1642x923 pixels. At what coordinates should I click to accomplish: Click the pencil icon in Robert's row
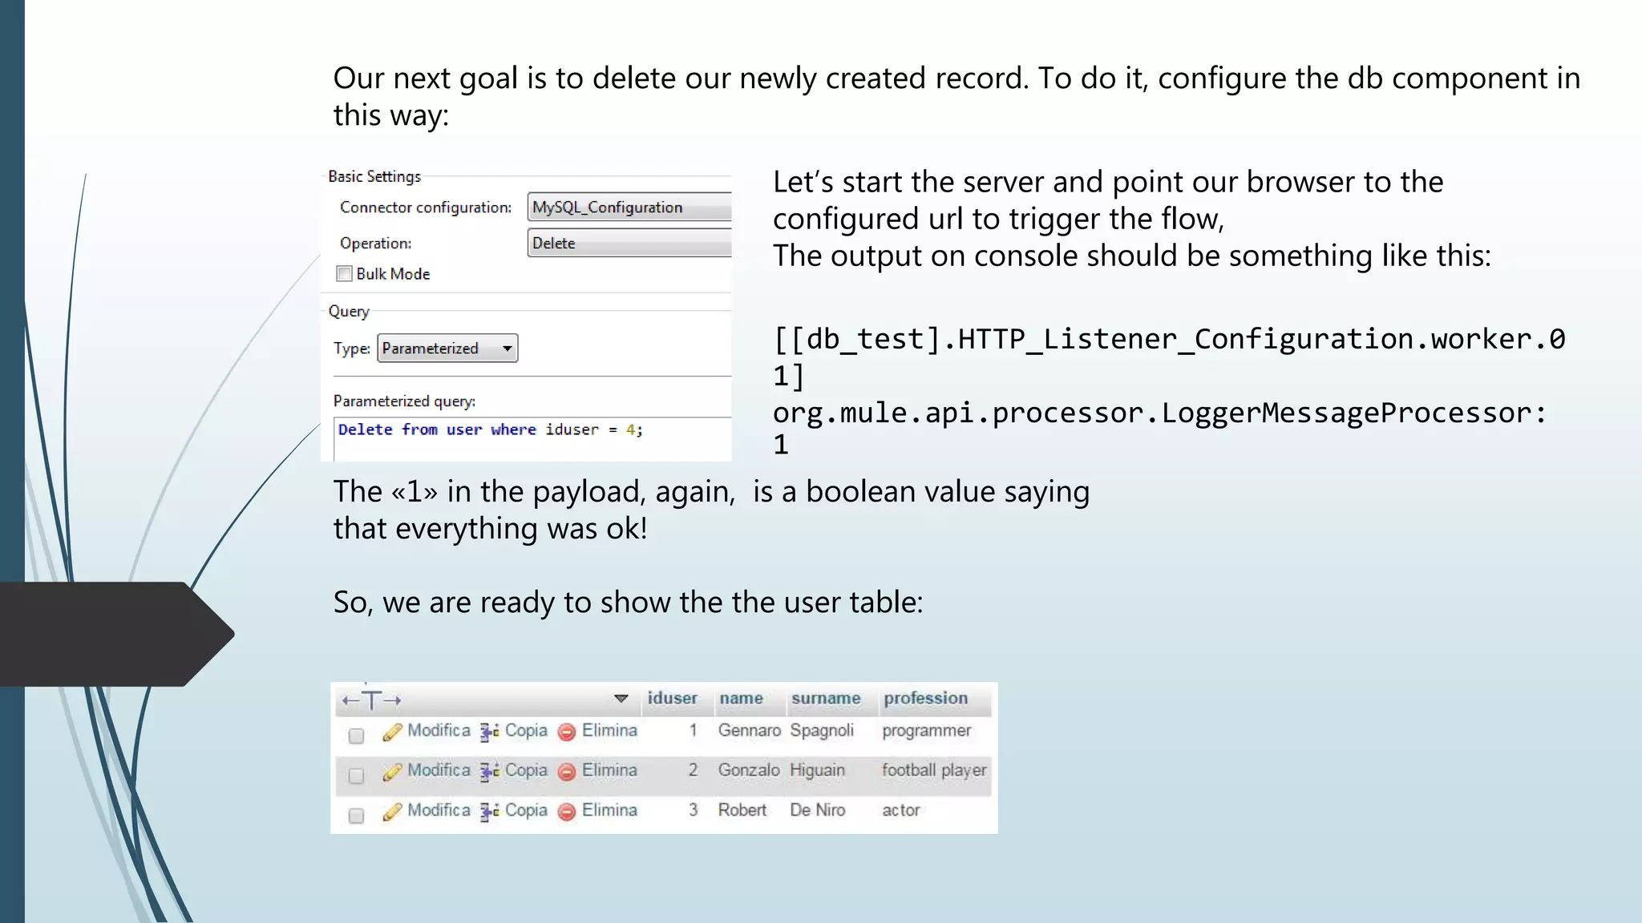pos(392,812)
